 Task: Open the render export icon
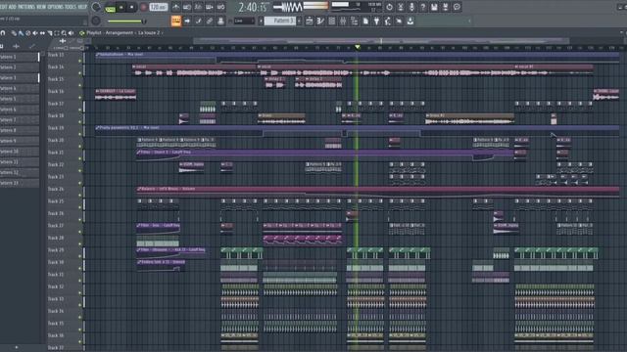pyautogui.click(x=446, y=7)
